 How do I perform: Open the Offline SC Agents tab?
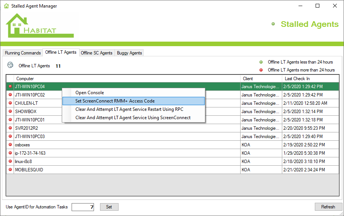(97, 53)
